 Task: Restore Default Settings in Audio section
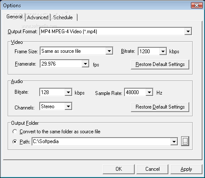[160, 107]
